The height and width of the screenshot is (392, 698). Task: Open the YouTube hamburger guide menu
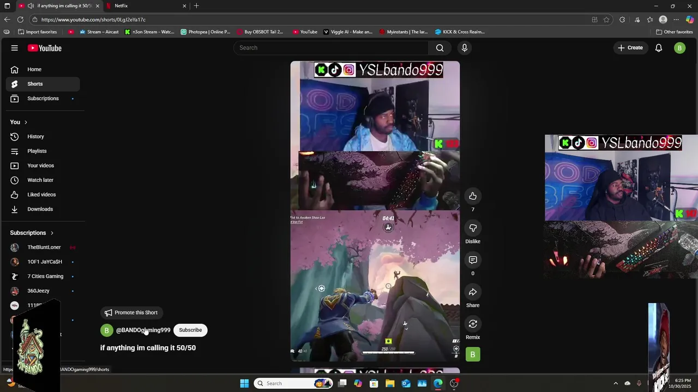(x=14, y=48)
